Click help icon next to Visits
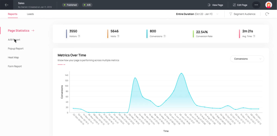 pos(118,36)
